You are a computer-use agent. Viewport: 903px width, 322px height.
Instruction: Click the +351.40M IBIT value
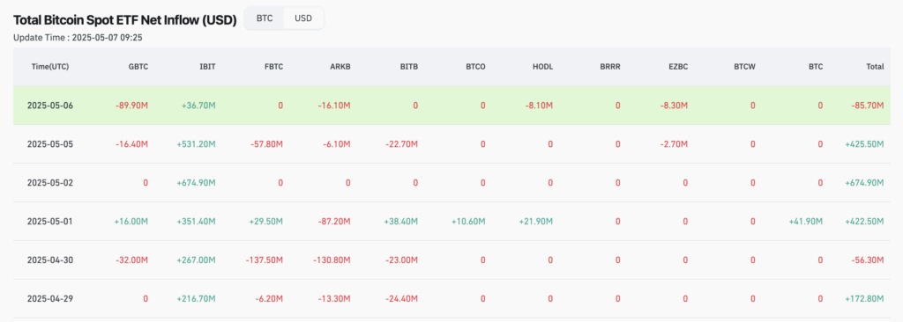point(197,222)
